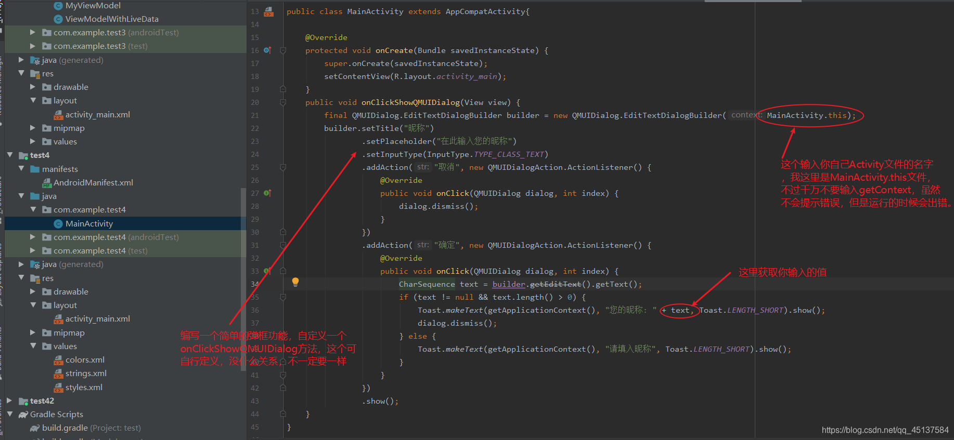The image size is (954, 440).
Task: Collapse the manifests folder
Action: coord(21,169)
